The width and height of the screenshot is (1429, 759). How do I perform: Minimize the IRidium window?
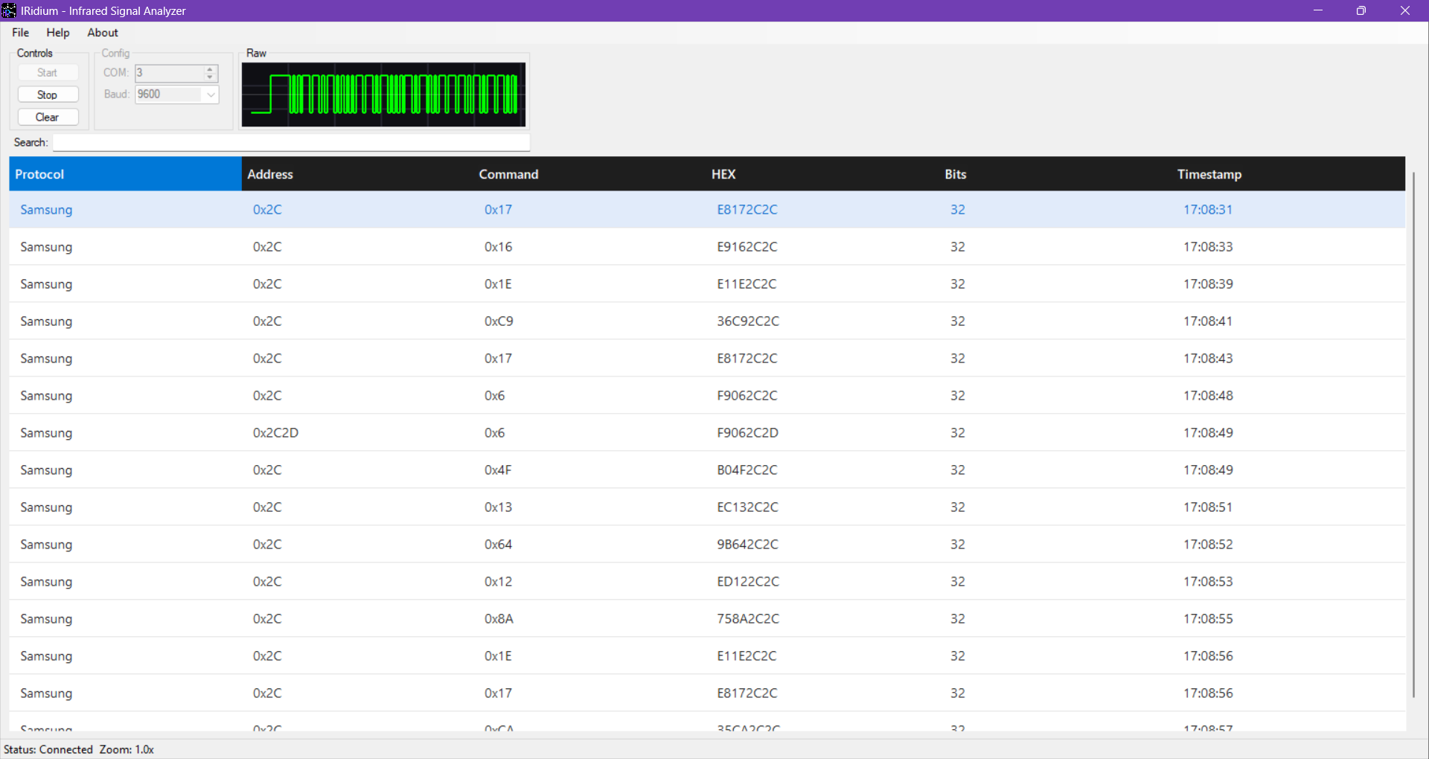(1318, 10)
